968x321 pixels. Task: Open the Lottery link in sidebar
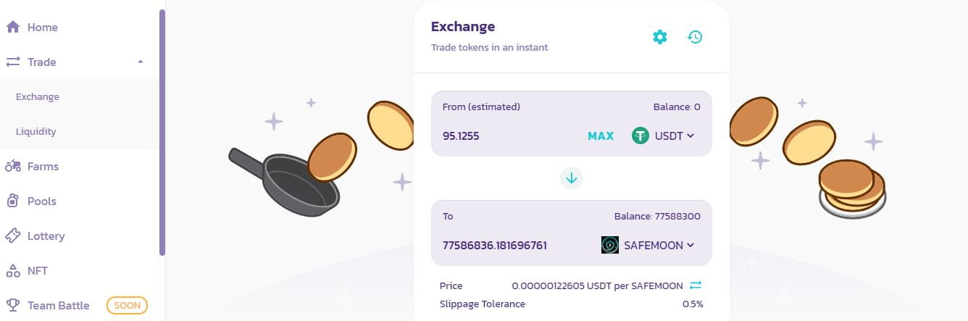[x=46, y=235]
